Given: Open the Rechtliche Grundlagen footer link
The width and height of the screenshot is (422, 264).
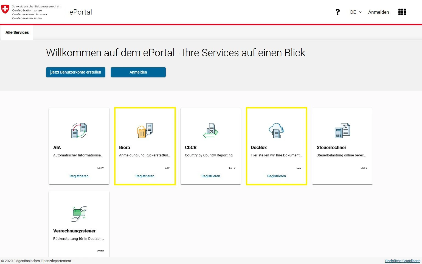Looking at the screenshot, I should pos(403,261).
